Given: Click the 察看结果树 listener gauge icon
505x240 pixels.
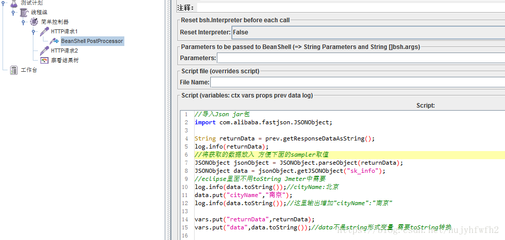Looking at the screenshot, I should point(44,60).
